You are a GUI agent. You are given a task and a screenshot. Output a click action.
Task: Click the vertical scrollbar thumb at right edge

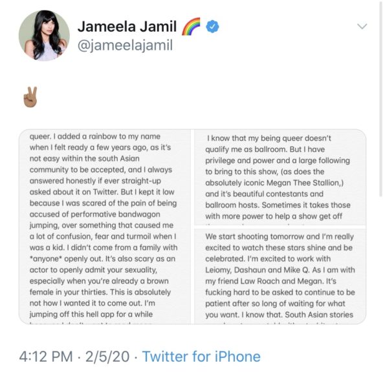point(380,98)
